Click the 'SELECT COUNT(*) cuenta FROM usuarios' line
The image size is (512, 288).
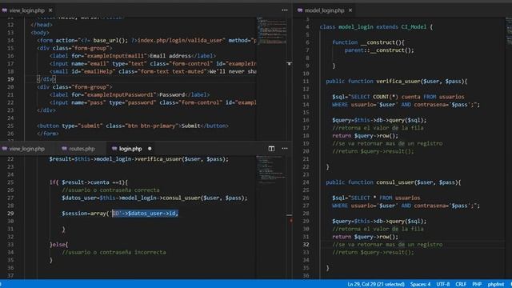point(398,97)
